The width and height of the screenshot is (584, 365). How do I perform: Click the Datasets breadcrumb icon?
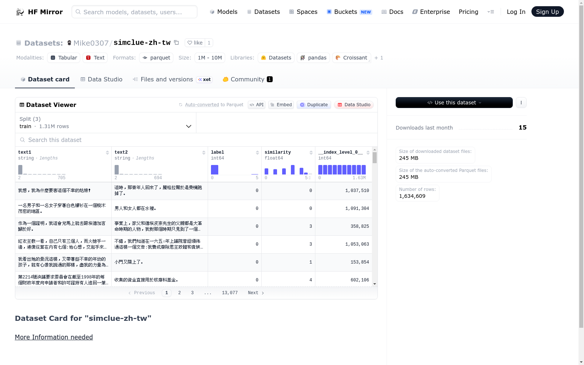19,43
